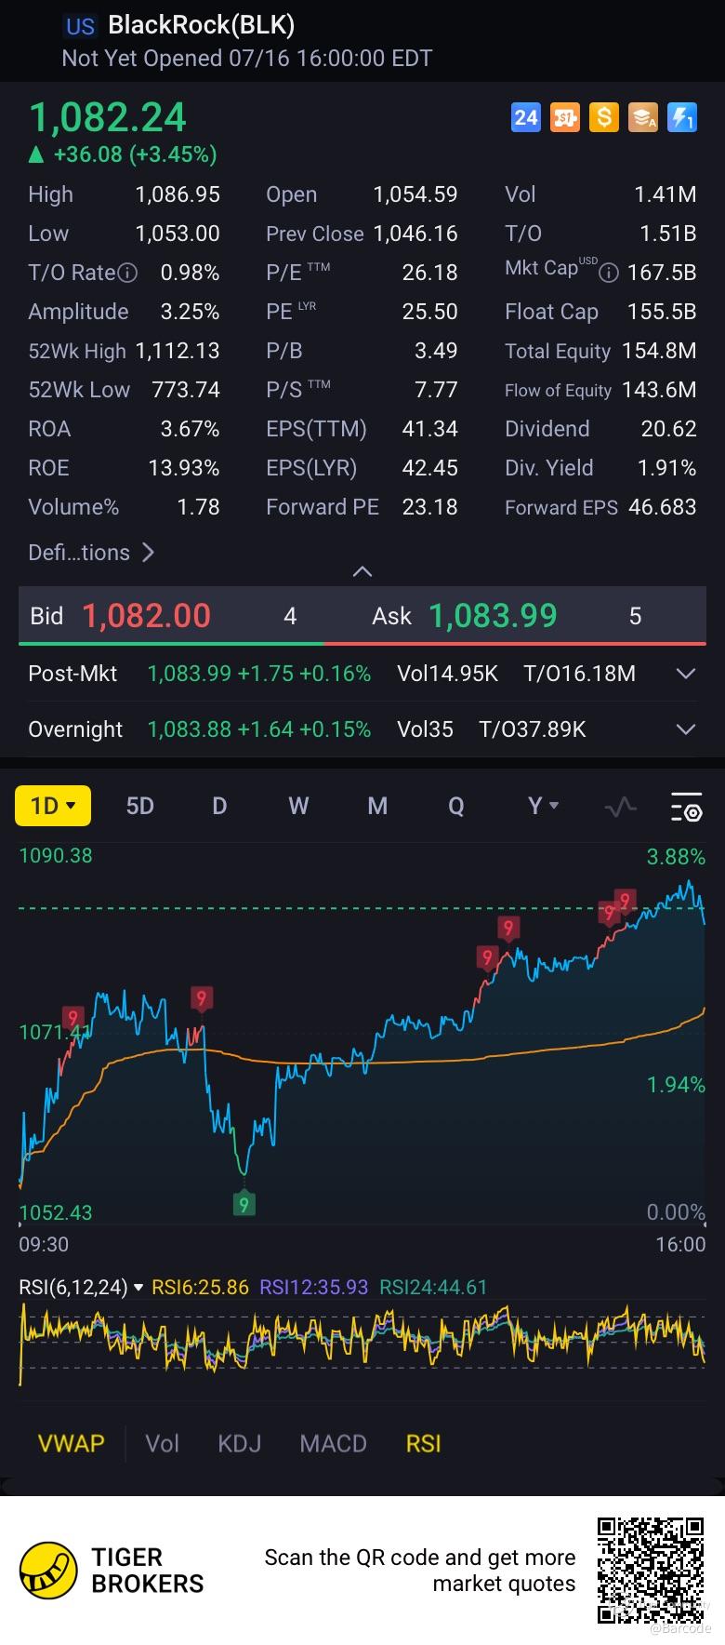Screen dimensions: 725x1645
Task: Tap the last price 1,082.24
Action: [x=108, y=118]
